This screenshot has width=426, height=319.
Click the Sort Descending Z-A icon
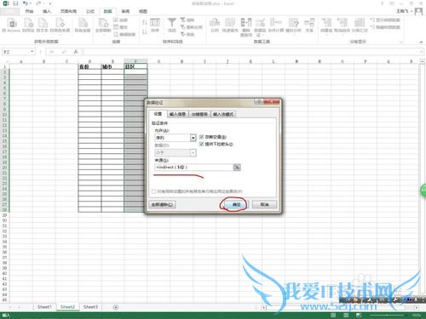pos(145,31)
